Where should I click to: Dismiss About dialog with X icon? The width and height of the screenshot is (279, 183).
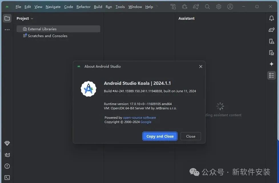201,67
